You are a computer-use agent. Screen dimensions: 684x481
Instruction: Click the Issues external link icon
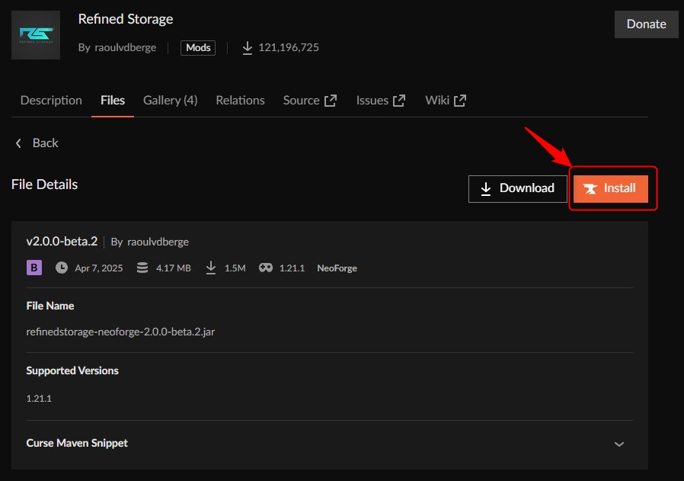point(399,101)
